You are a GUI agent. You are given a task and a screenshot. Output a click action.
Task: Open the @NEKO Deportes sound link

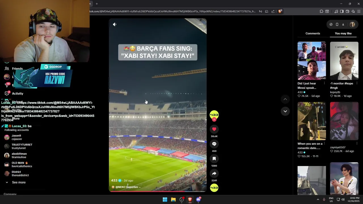128,187
